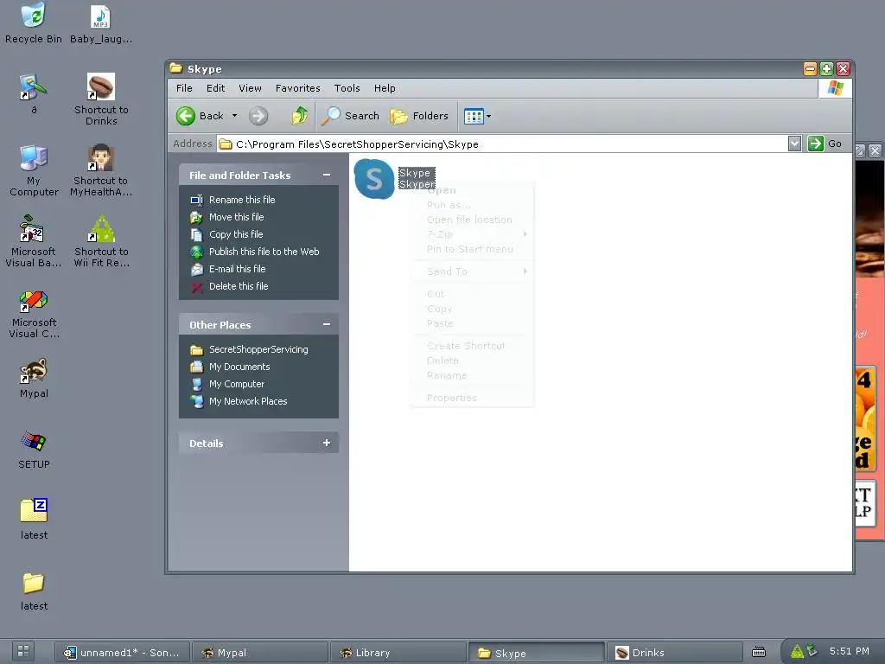Click the Start button on taskbar
Image resolution: width=885 pixels, height=664 pixels.
[x=23, y=650]
